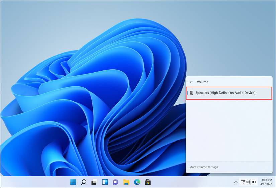Show hidden system tray icons
This screenshot has width=276, height=188.
(236, 182)
